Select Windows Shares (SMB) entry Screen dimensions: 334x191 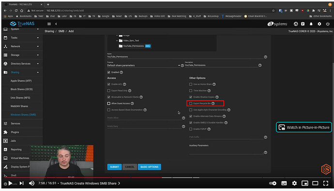pyautogui.click(x=23, y=115)
